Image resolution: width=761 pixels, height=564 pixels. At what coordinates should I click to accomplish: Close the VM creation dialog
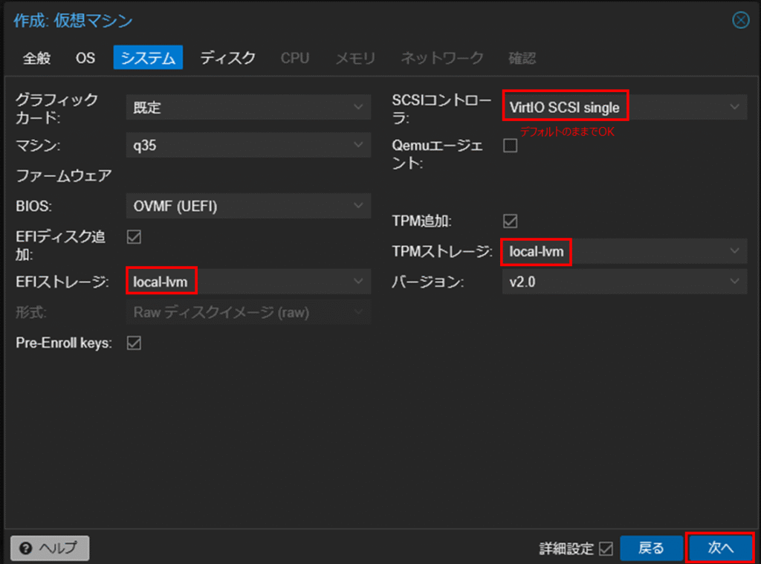740,20
